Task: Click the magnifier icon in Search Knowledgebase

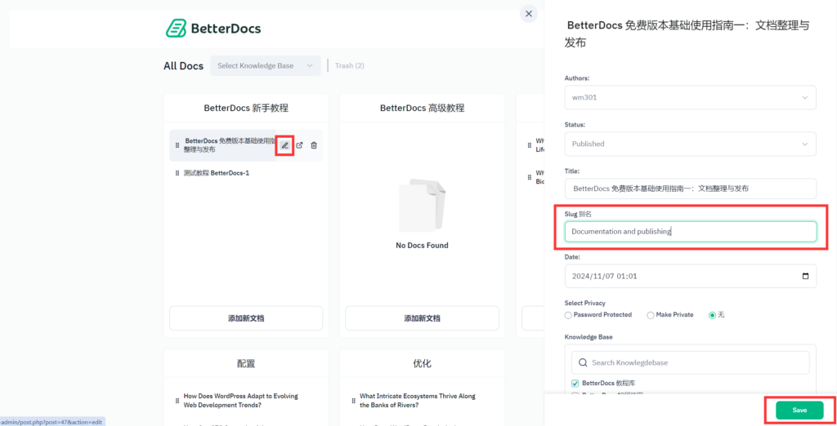Action: click(x=582, y=362)
